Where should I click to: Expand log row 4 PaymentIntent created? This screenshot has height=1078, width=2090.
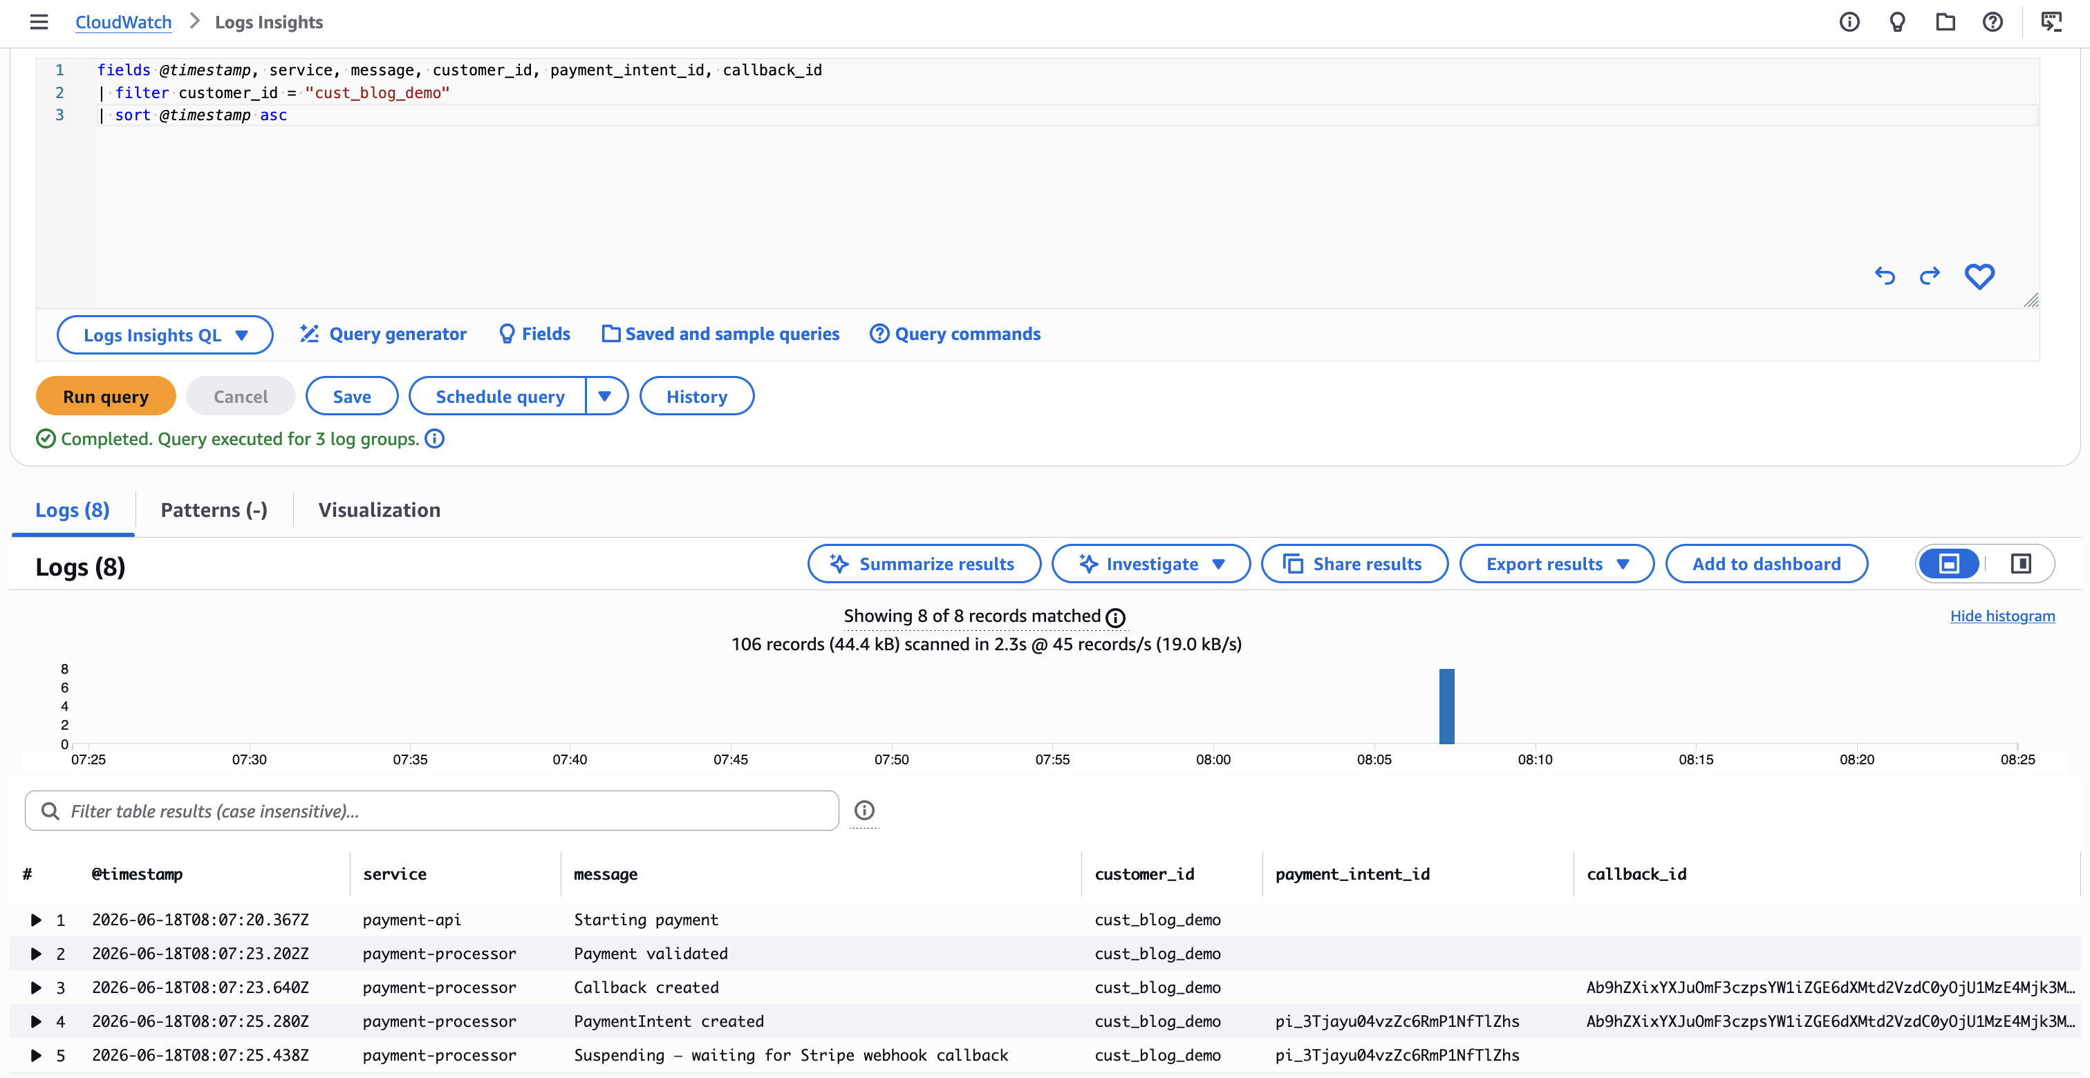(x=36, y=1021)
